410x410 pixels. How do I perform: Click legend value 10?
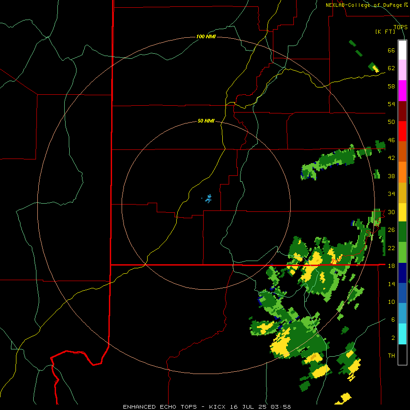tap(391, 302)
